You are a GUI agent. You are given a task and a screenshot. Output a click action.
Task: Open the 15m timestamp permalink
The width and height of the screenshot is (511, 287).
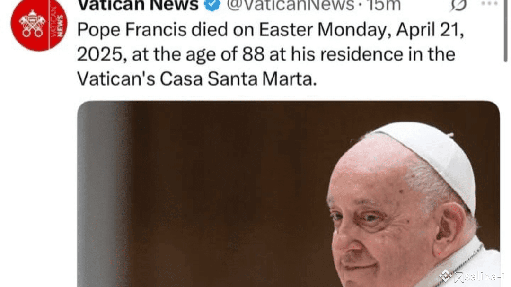click(384, 5)
